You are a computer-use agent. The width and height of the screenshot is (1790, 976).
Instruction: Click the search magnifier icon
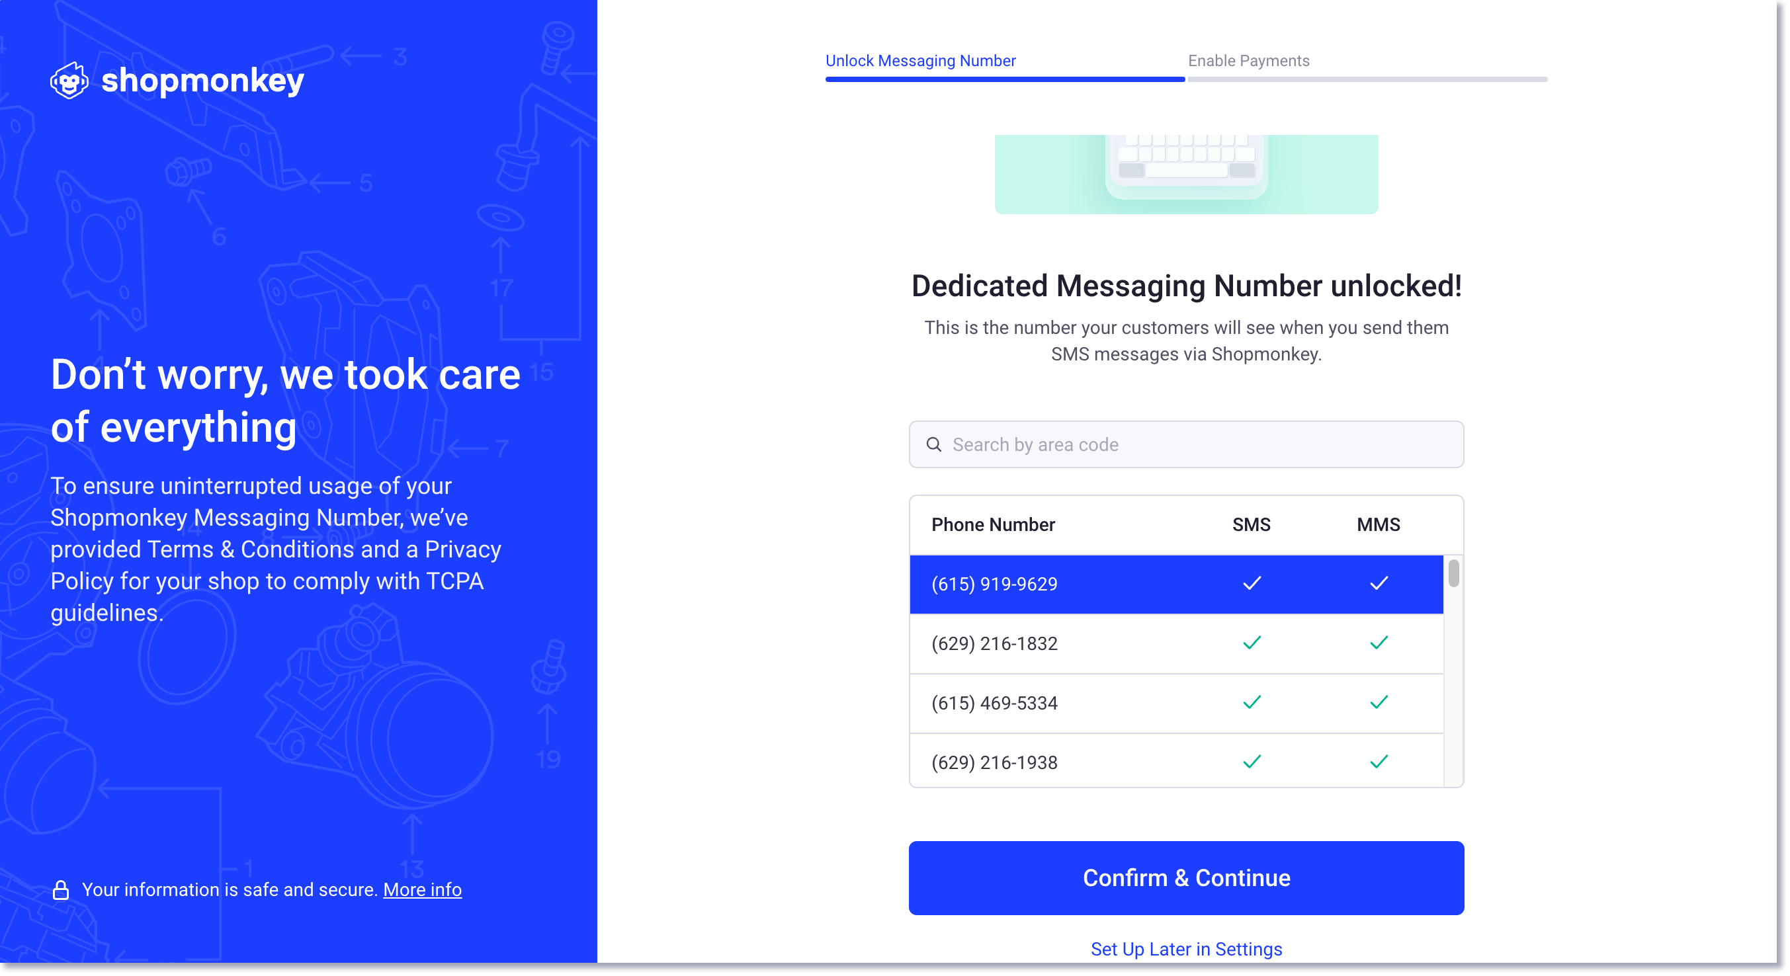tap(934, 444)
